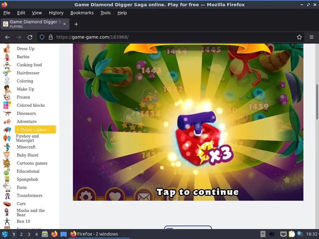Click the Dinosaurs category icon
Viewport: 319px width, 239px height.
tap(7, 113)
